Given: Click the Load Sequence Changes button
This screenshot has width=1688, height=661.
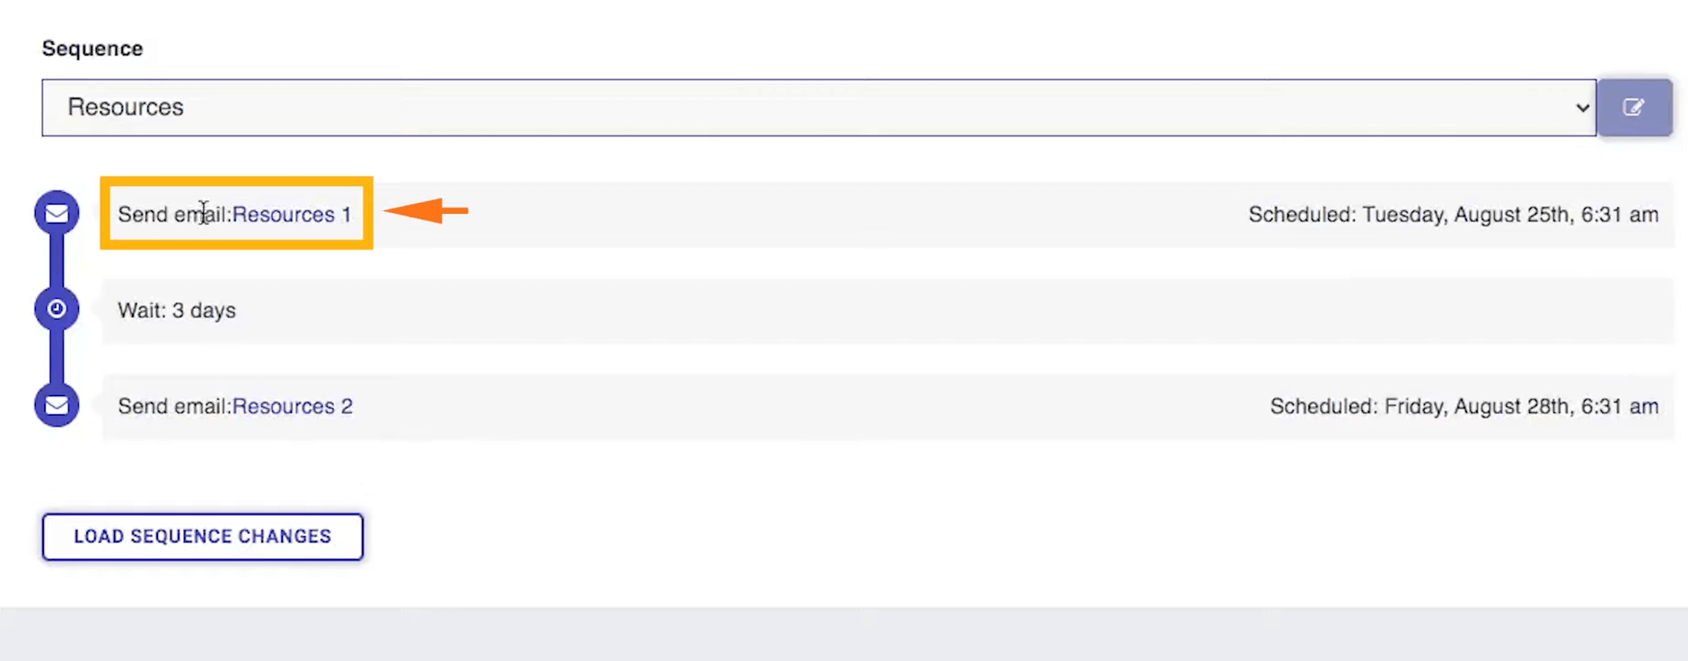Looking at the screenshot, I should 203,537.
